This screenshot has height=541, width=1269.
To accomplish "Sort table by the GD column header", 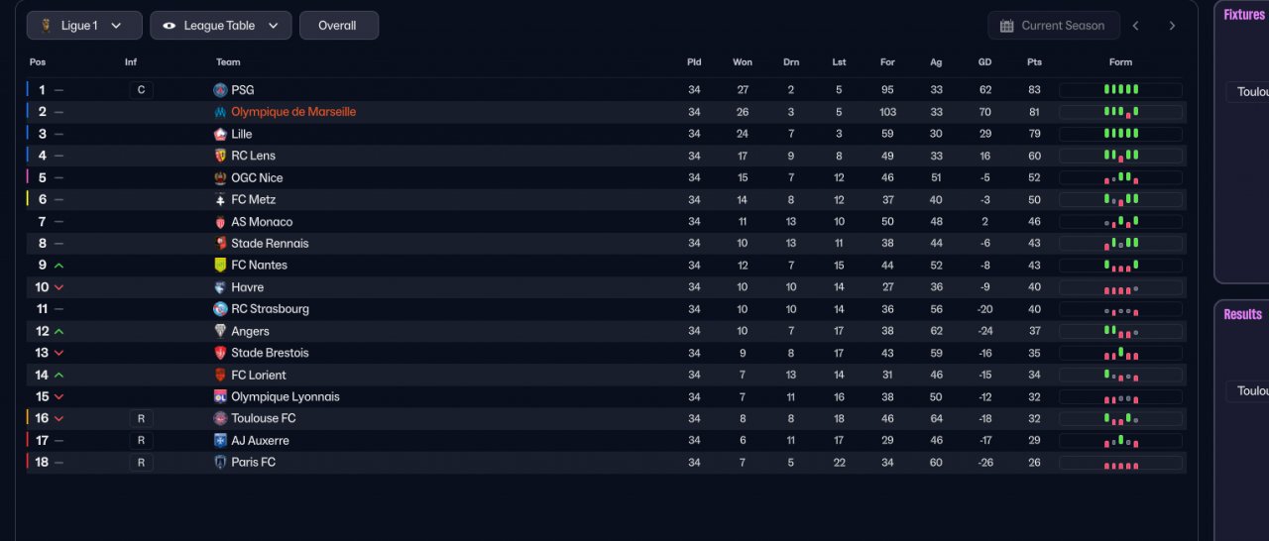I will point(984,62).
